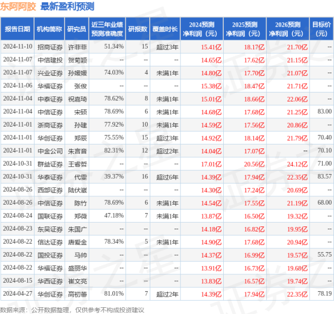The width and height of the screenshot is (334, 314).
Task: Select the 国联证券 institution cell
Action: point(50,216)
